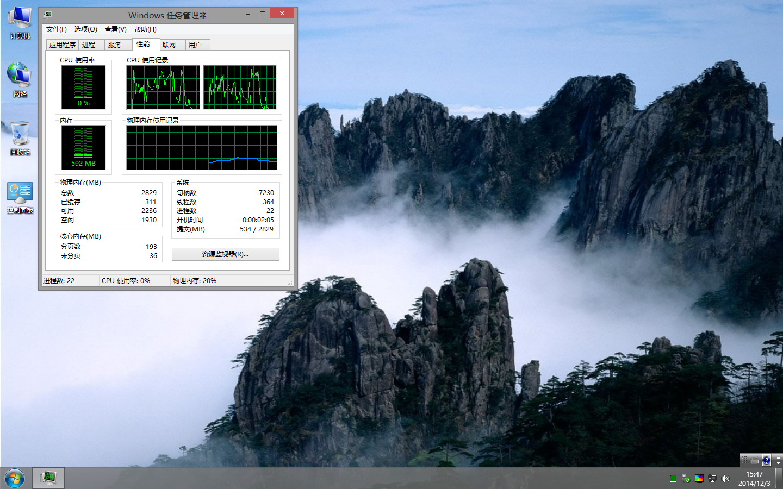Click the Task Manager title bar icon
783x489 pixels.
pyautogui.click(x=48, y=15)
